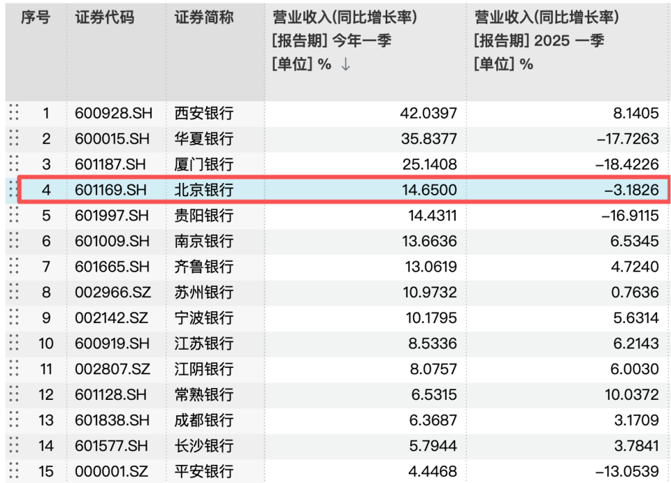This screenshot has width=671, height=483.
Task: Select stock code 601838.SH
Action: pyautogui.click(x=112, y=420)
